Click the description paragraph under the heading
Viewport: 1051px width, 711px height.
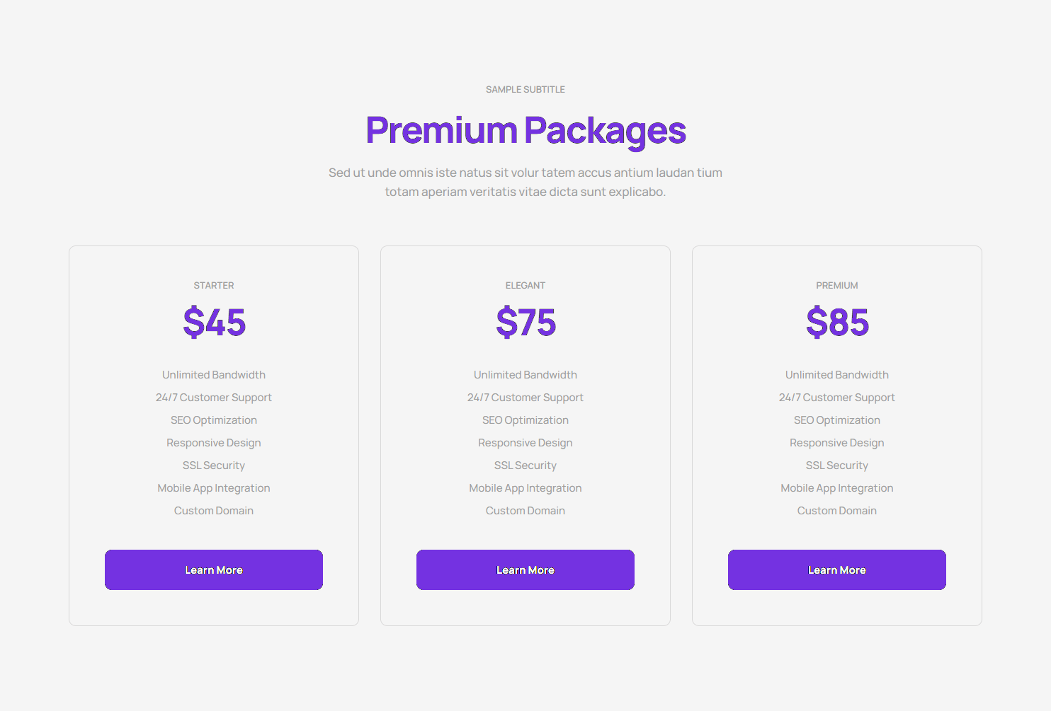[525, 182]
